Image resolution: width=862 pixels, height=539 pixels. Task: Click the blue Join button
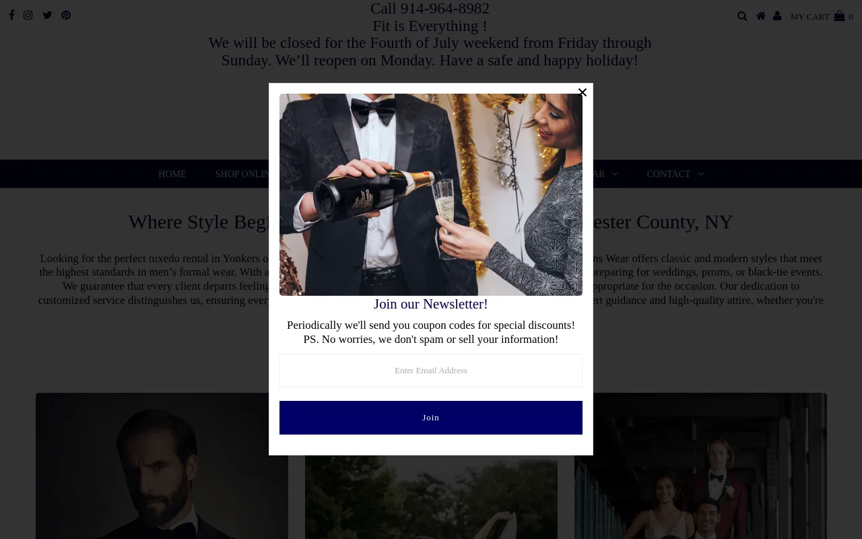(431, 418)
